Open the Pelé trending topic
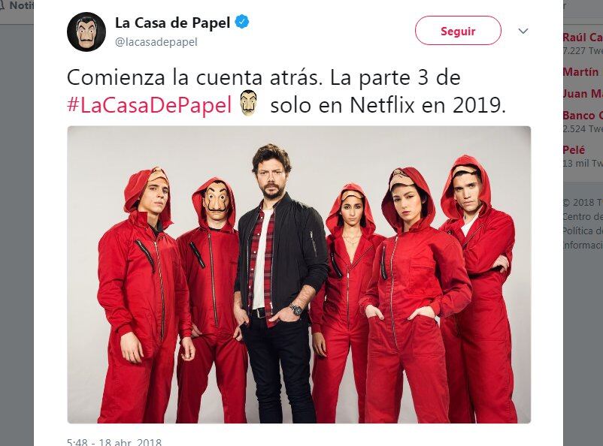The image size is (603, 446). coord(574,149)
